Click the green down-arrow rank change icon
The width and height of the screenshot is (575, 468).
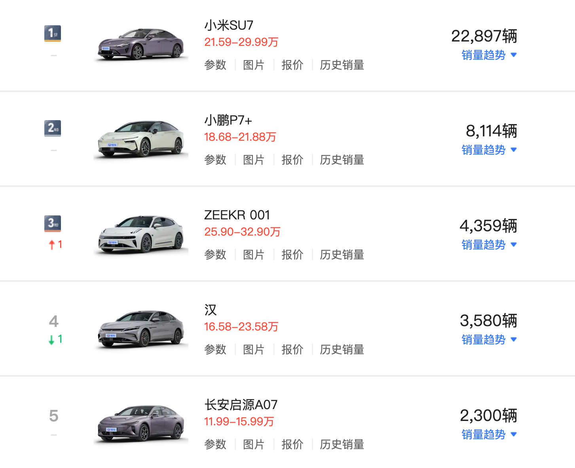point(51,340)
